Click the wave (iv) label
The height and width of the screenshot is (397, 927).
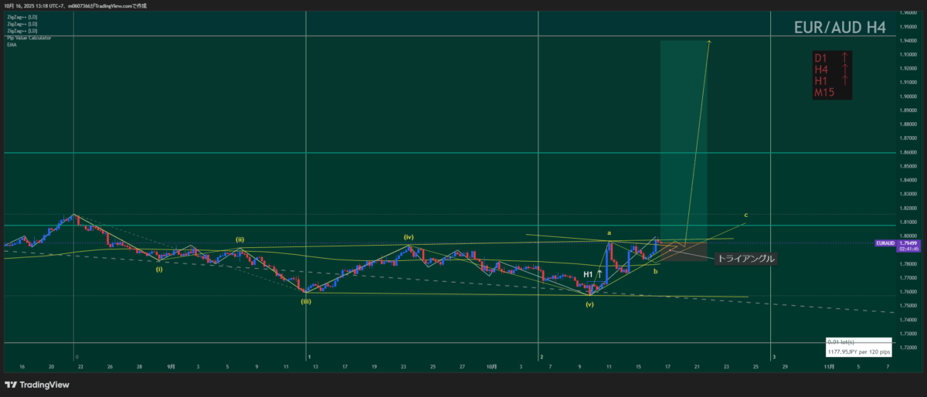409,236
